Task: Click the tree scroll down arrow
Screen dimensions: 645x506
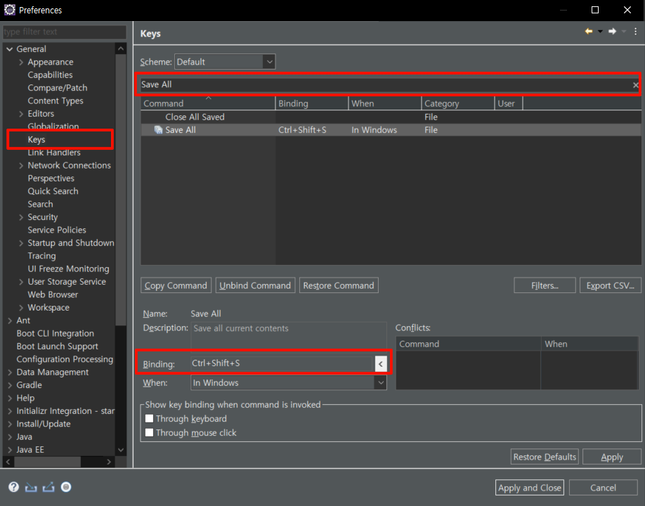Action: coord(121,450)
